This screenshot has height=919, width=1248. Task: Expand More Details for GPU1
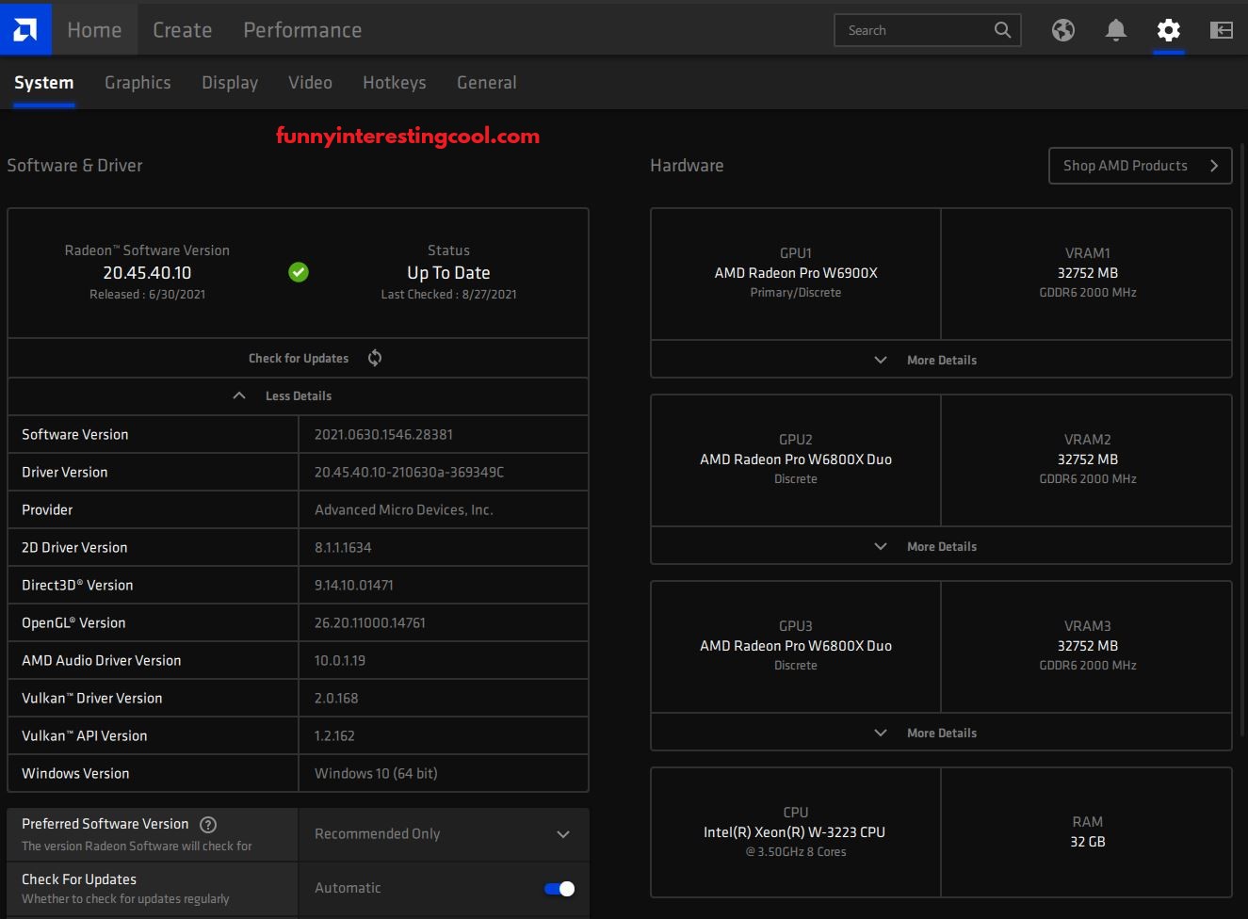point(941,360)
